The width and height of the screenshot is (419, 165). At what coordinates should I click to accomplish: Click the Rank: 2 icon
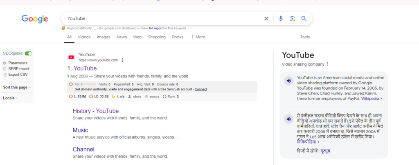coord(164,97)
